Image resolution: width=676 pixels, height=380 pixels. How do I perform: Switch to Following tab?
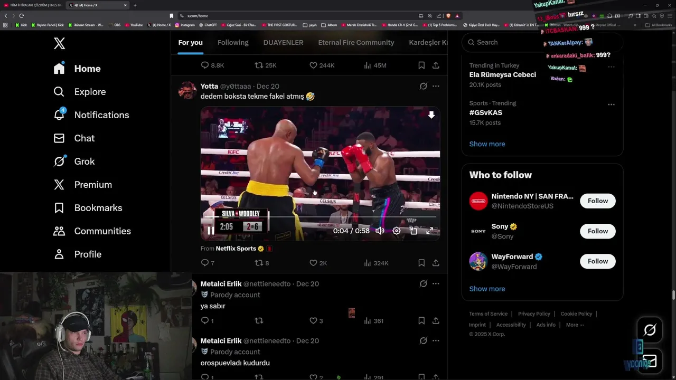[233, 42]
